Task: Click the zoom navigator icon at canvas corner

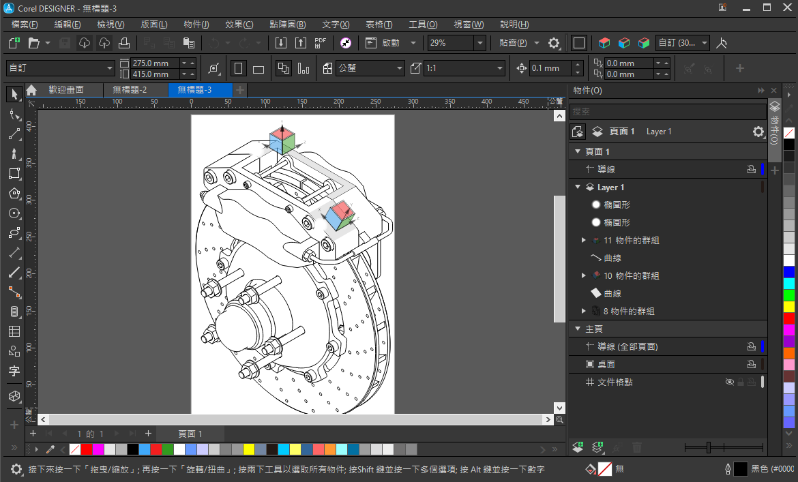Action: [559, 419]
